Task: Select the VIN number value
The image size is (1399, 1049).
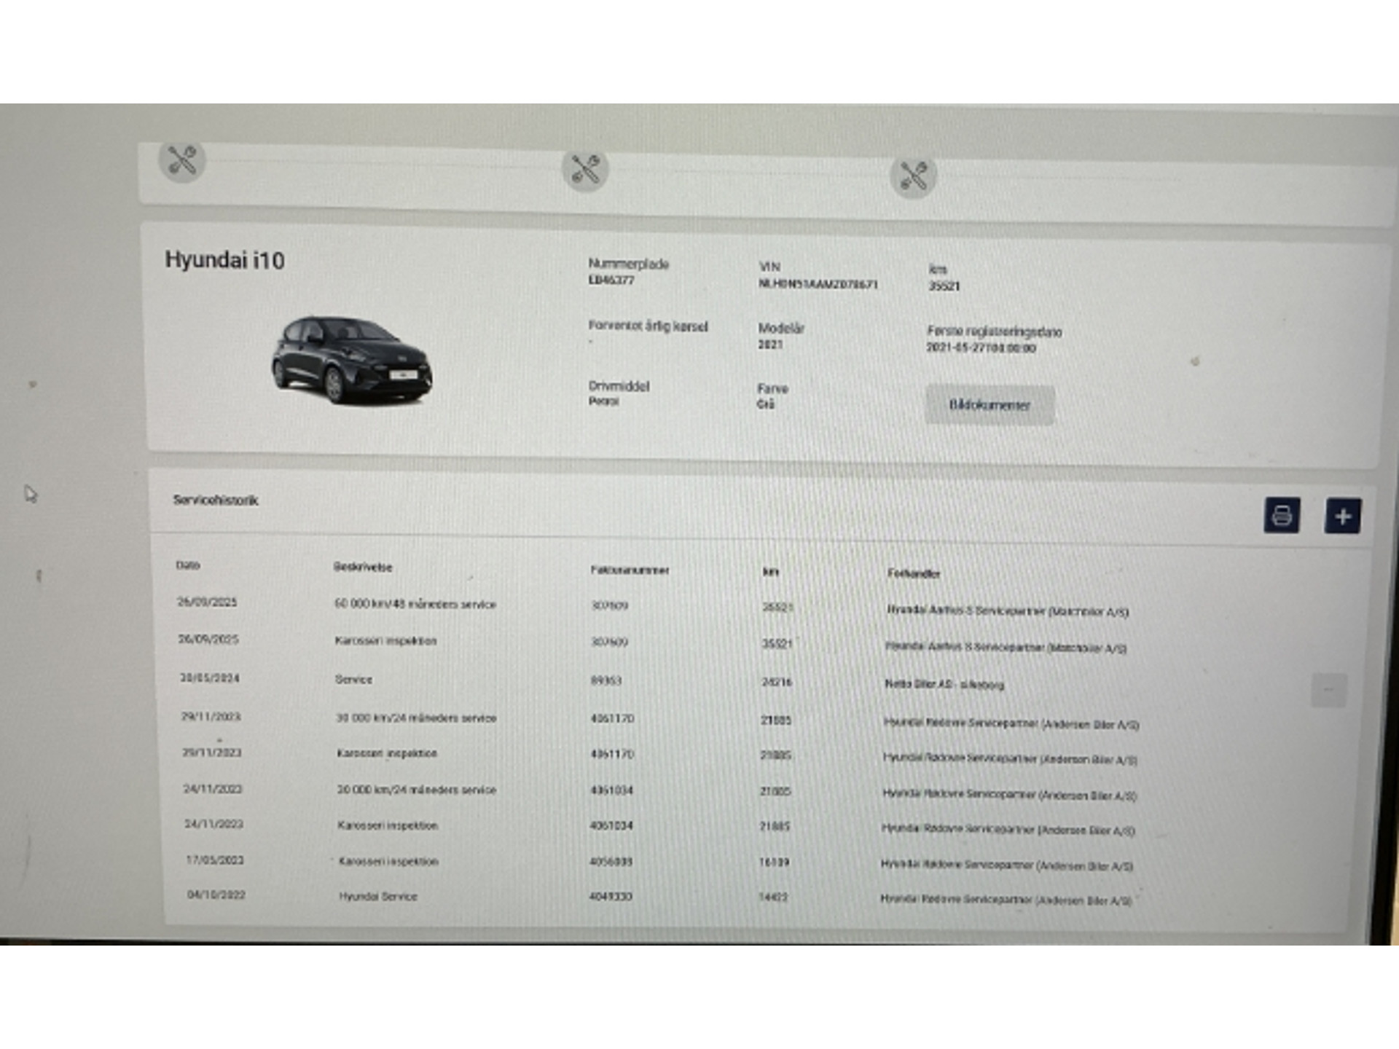Action: click(818, 284)
